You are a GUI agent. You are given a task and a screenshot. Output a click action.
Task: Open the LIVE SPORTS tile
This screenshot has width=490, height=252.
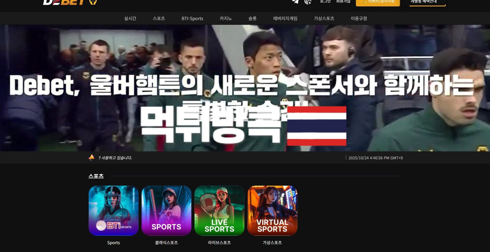click(x=219, y=210)
